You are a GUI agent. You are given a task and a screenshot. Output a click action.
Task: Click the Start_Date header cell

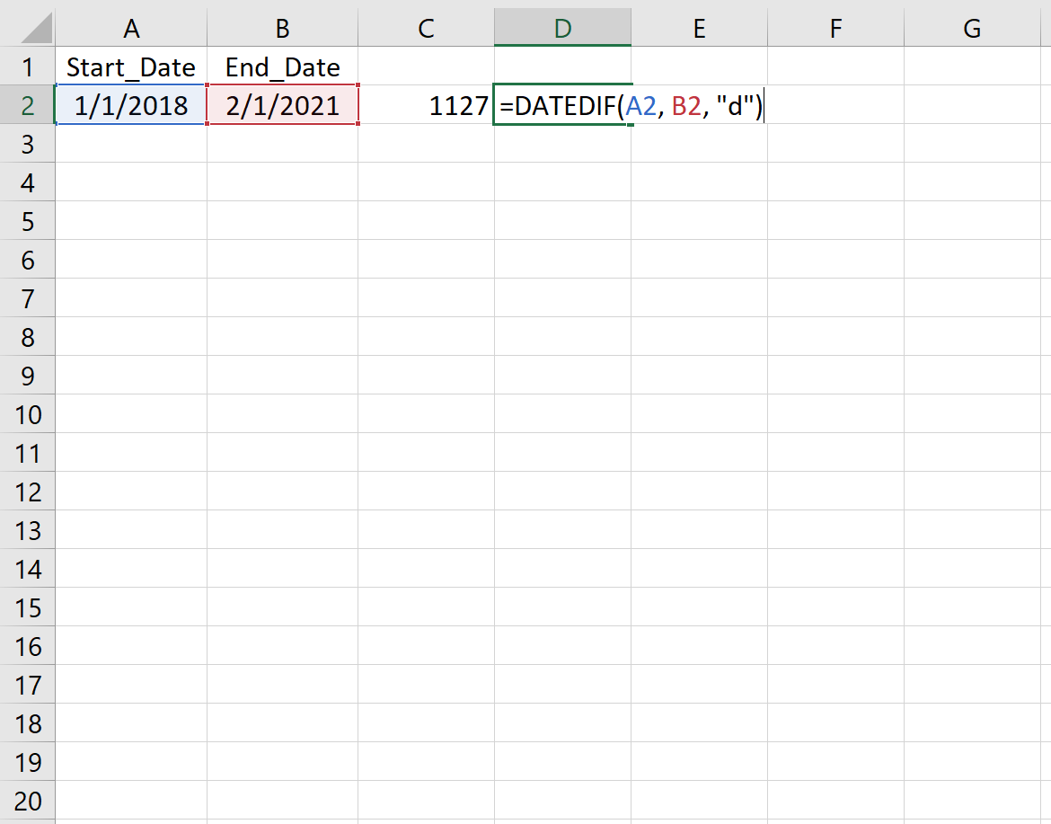click(x=131, y=66)
